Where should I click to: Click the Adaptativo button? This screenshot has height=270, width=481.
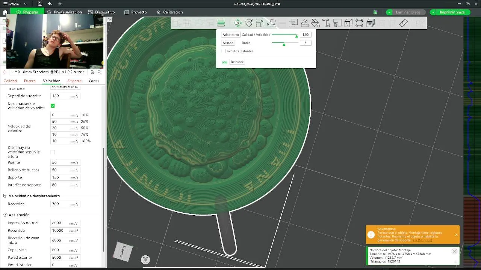(x=231, y=35)
